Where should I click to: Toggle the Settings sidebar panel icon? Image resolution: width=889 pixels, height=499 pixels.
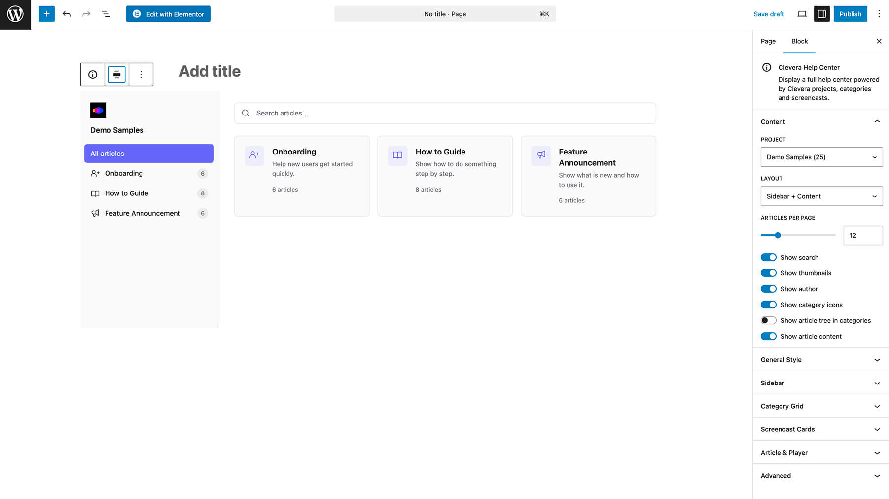coord(821,14)
